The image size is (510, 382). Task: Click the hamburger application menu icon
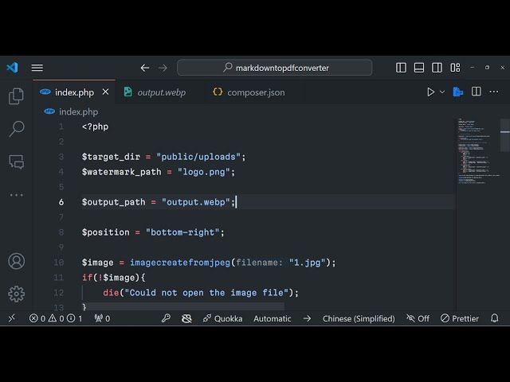click(x=37, y=68)
